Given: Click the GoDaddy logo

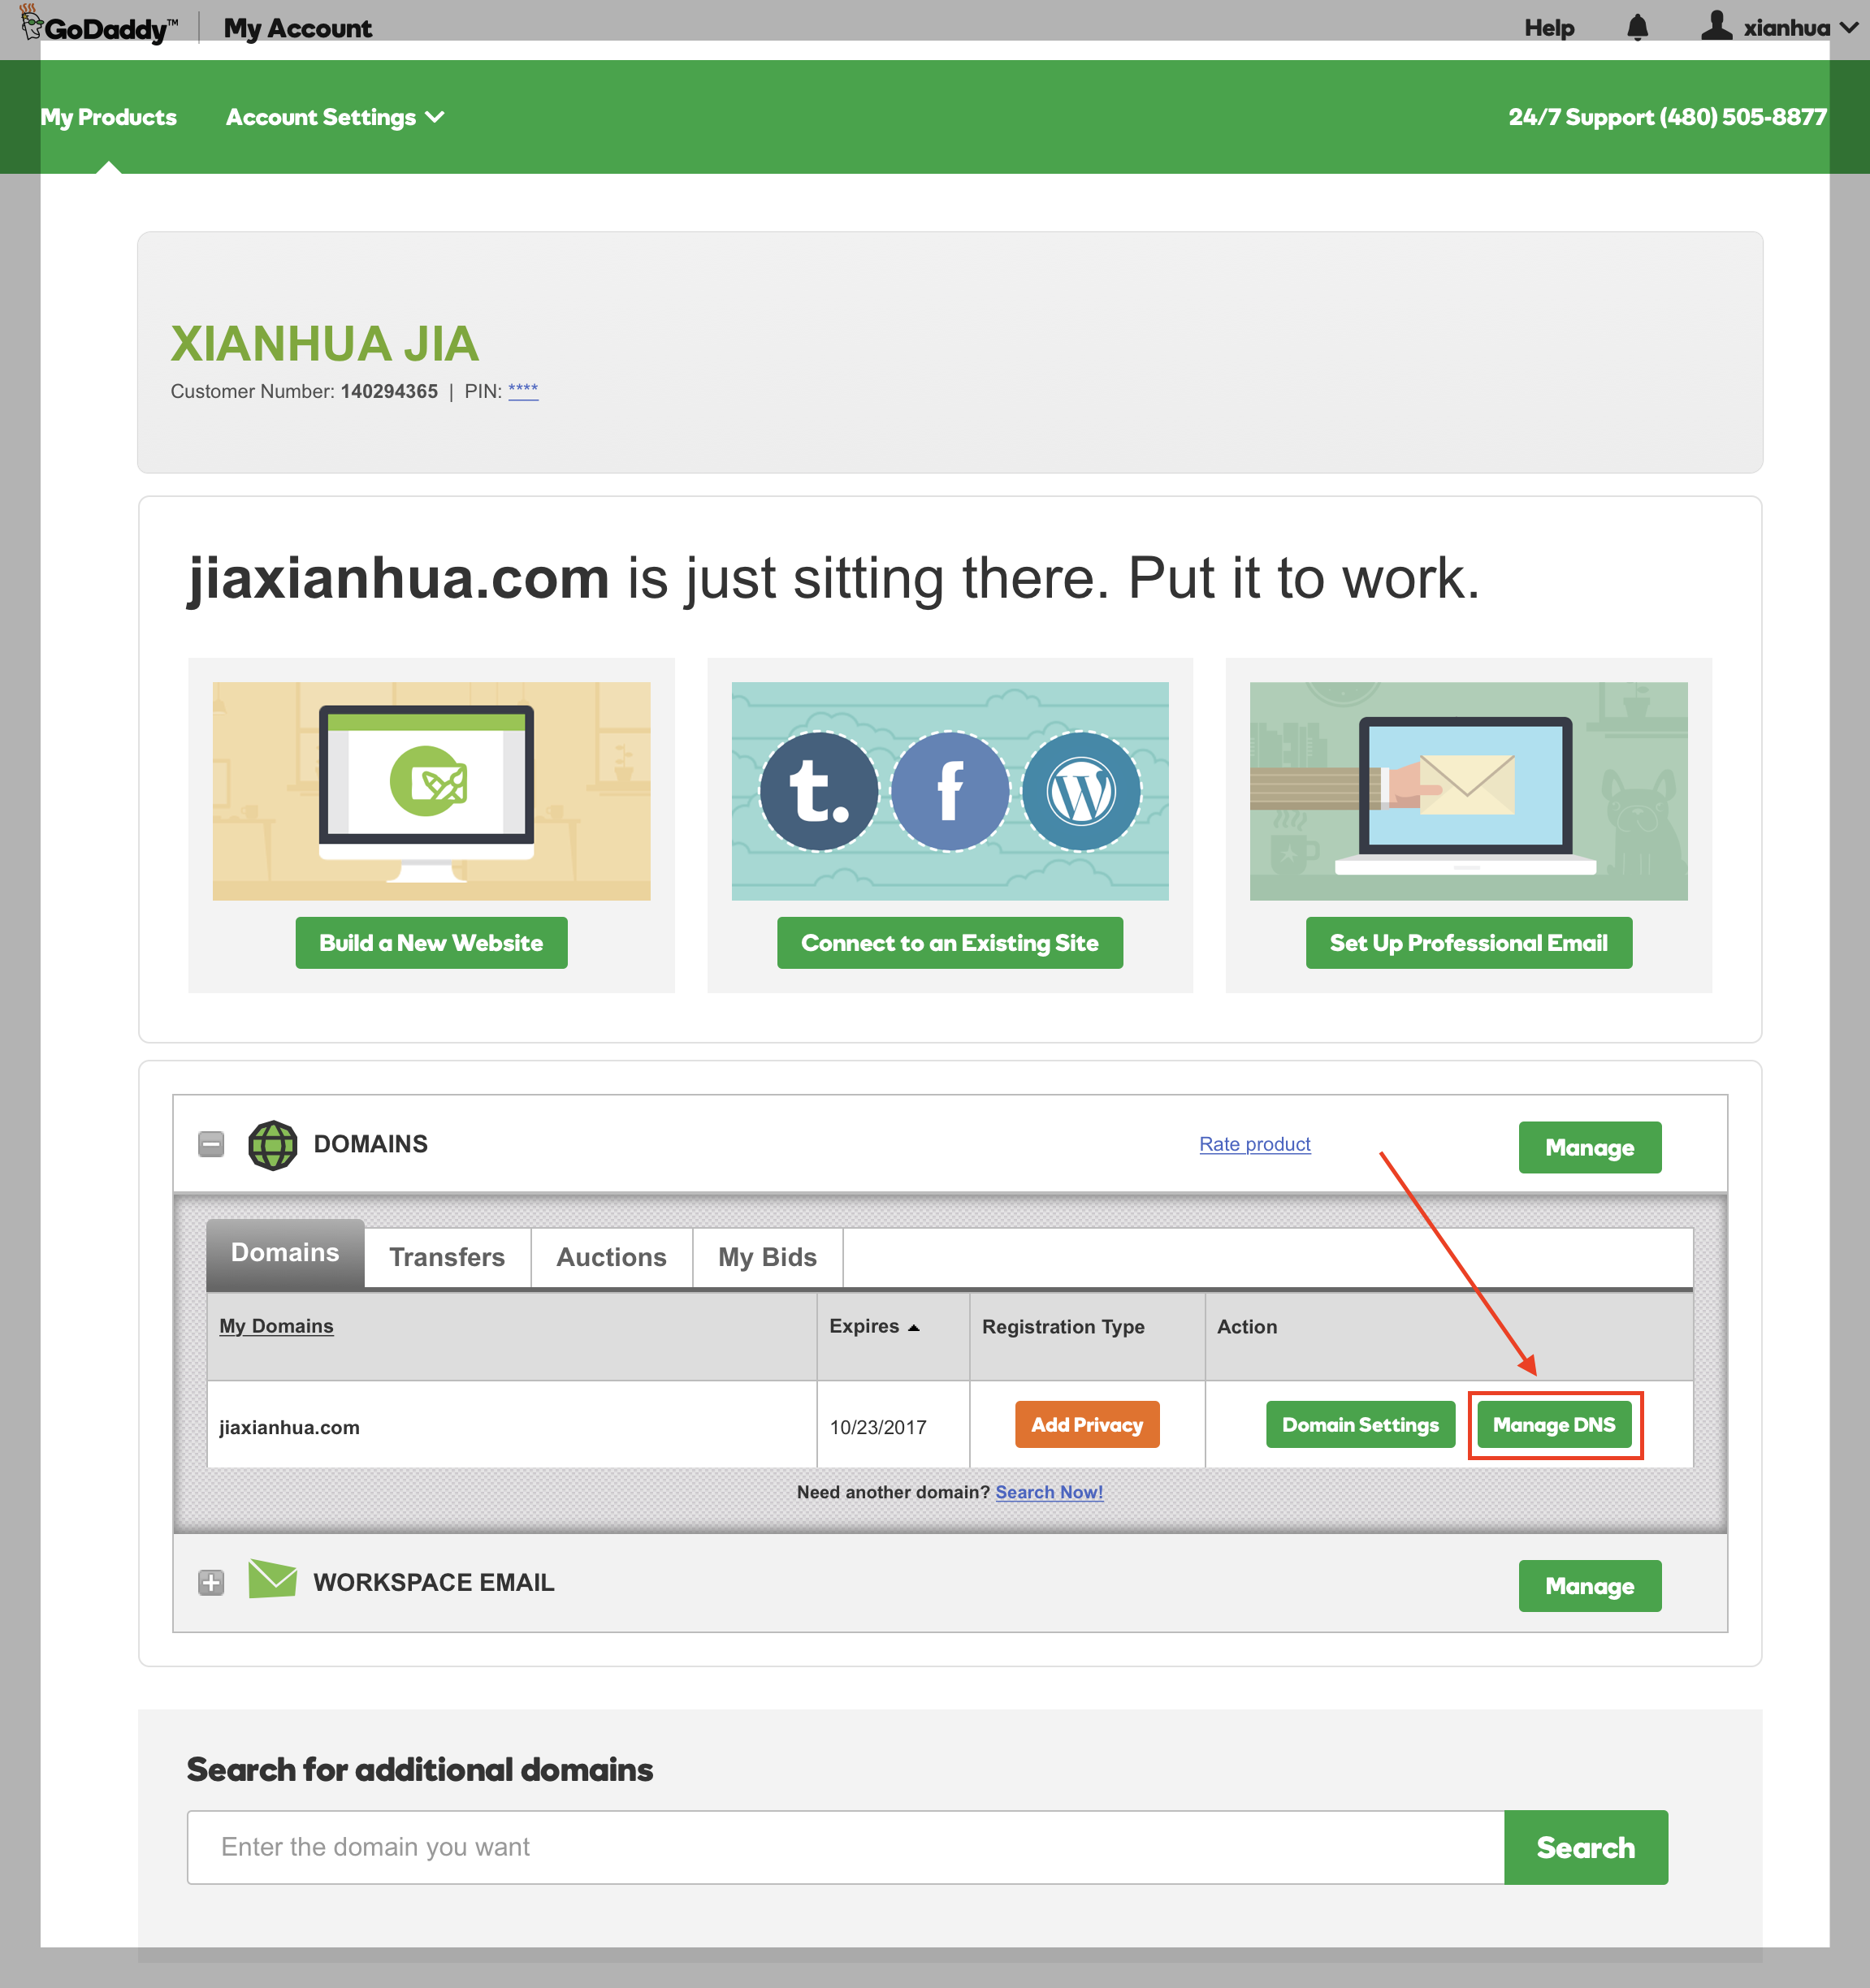Looking at the screenshot, I should (x=98, y=25).
